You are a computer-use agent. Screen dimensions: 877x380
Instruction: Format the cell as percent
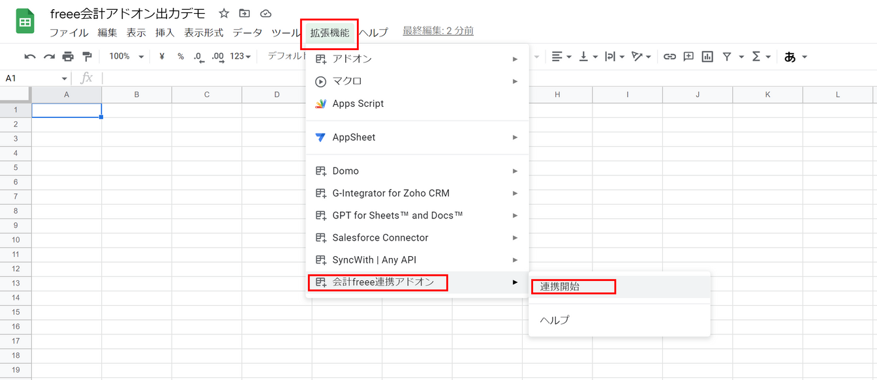181,57
